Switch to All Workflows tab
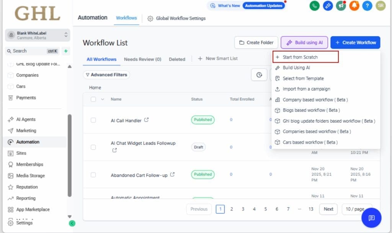 101,59
